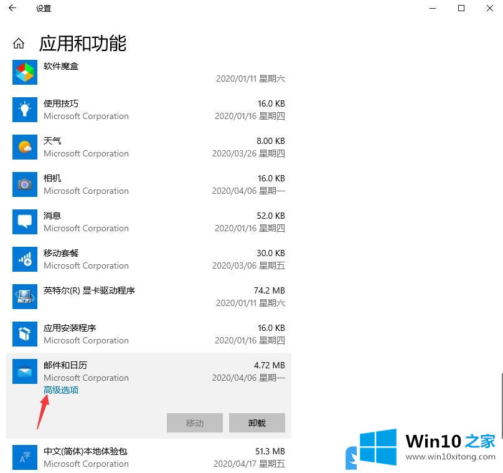Click the 使用技巧 lightbulb icon
This screenshot has height=473, width=503.
pyautogui.click(x=25, y=110)
